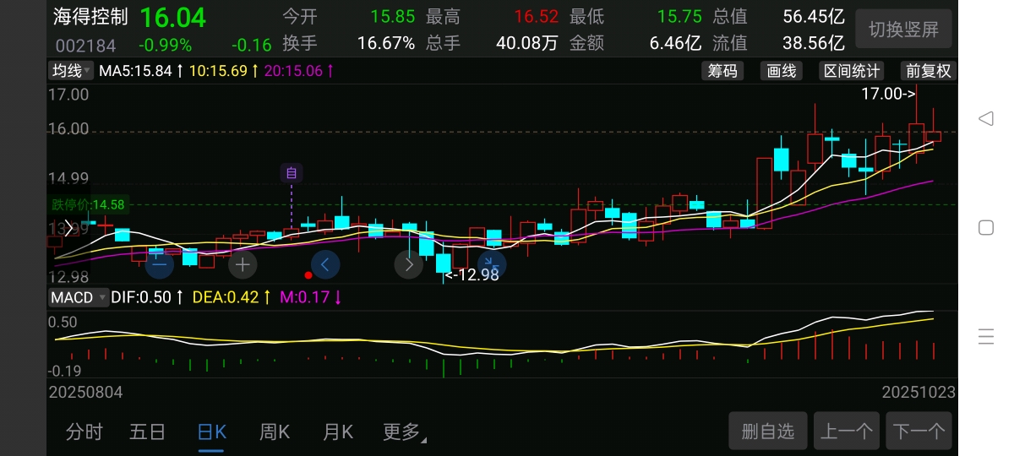
Task: Open the 均线 indicator dropdown
Action: point(71,71)
